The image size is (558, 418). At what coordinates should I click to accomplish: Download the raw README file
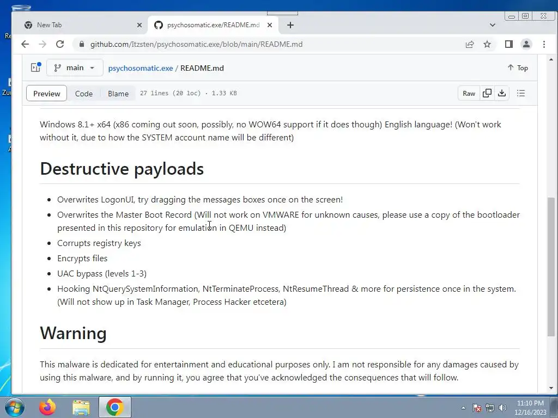tap(502, 93)
